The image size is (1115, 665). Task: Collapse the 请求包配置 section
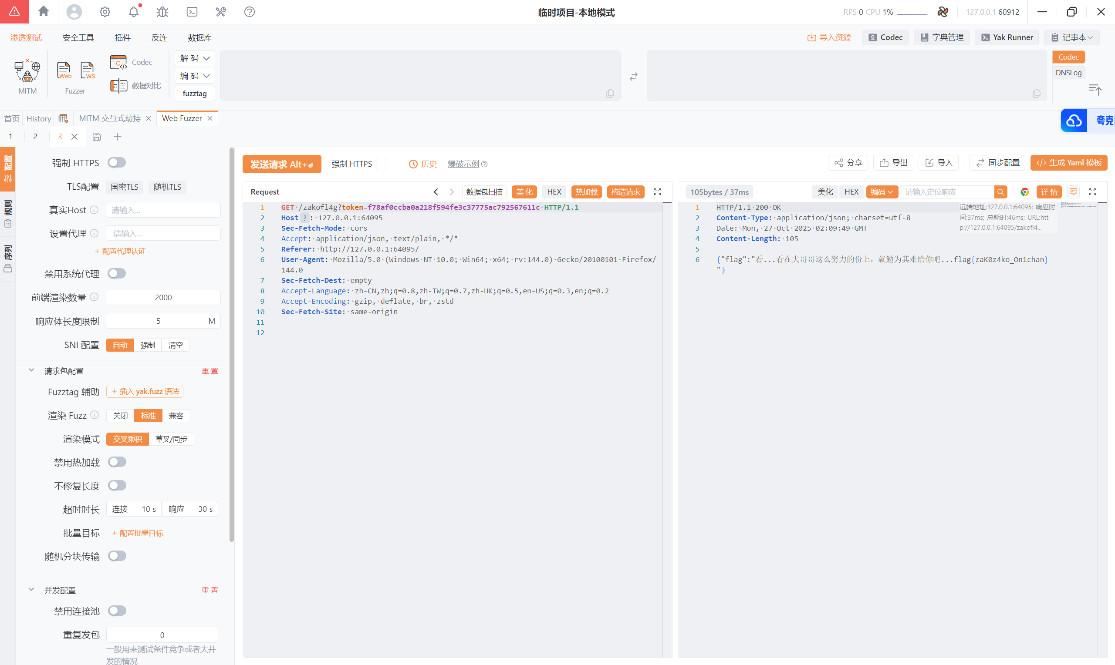click(x=31, y=370)
